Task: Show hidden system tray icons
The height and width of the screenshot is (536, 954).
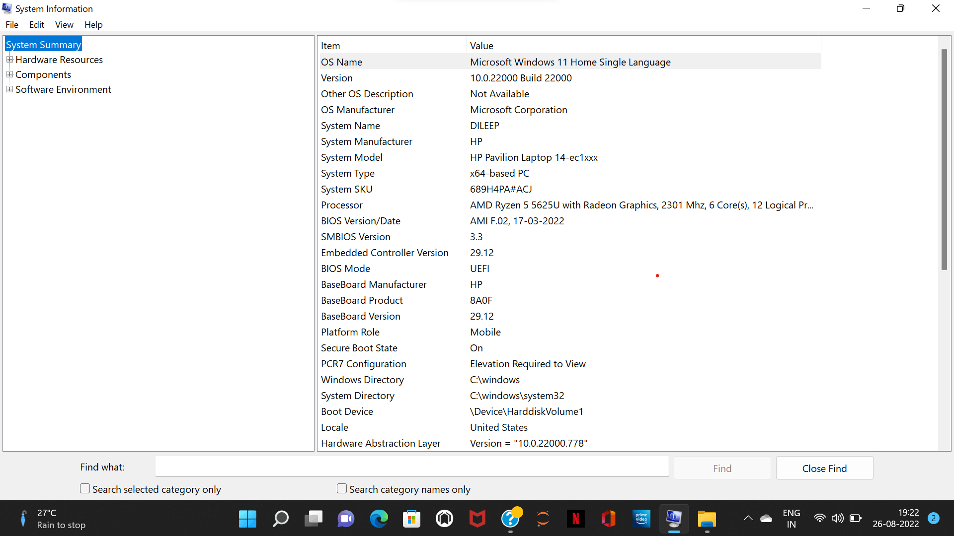Action: (x=748, y=519)
